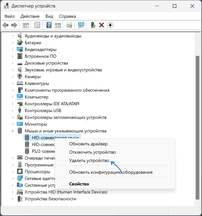Image resolution: width=202 pixels, height=216 pixels.
Task: Click the Камеры webcam icon
Action: (x=20, y=76)
